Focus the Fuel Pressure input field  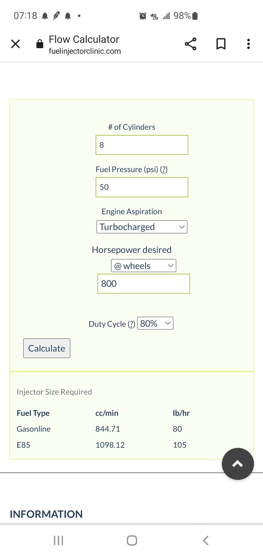click(142, 187)
